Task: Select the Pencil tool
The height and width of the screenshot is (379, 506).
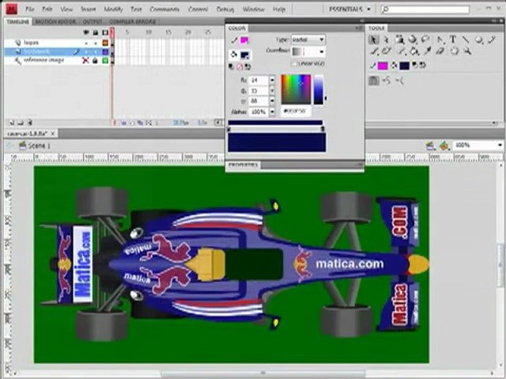Action: pos(491,39)
